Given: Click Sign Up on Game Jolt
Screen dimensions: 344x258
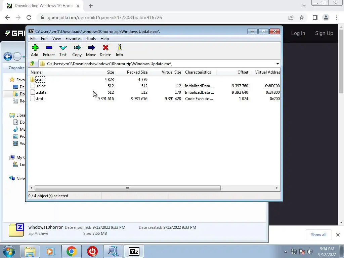Looking at the screenshot, I should [324, 33].
